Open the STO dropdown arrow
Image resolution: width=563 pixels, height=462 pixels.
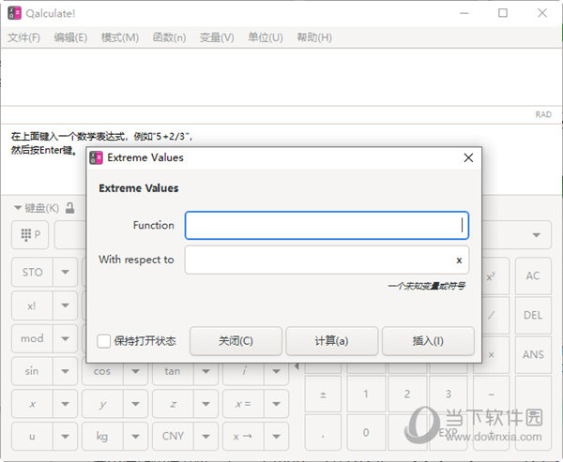tap(65, 273)
